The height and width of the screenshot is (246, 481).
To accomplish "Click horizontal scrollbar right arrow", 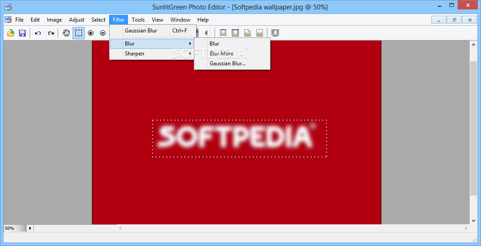I will pyautogui.click(x=466, y=228).
